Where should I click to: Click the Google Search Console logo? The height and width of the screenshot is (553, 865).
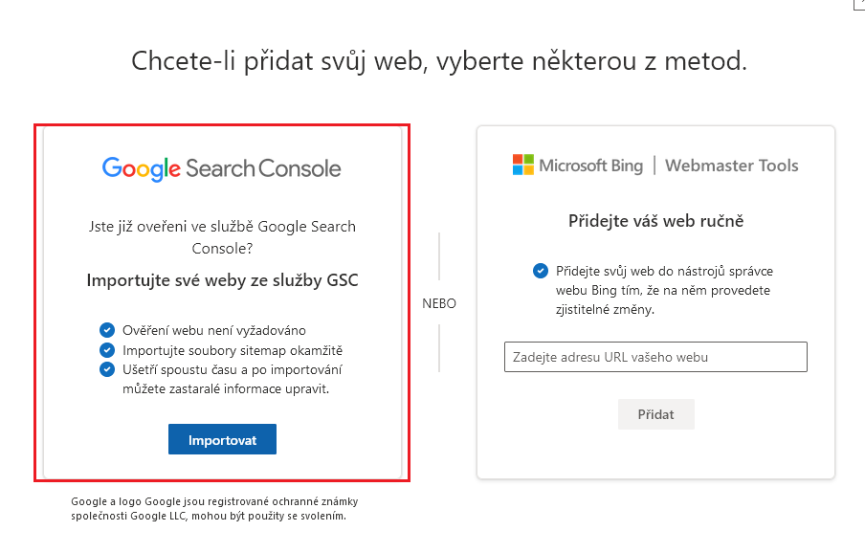click(222, 168)
